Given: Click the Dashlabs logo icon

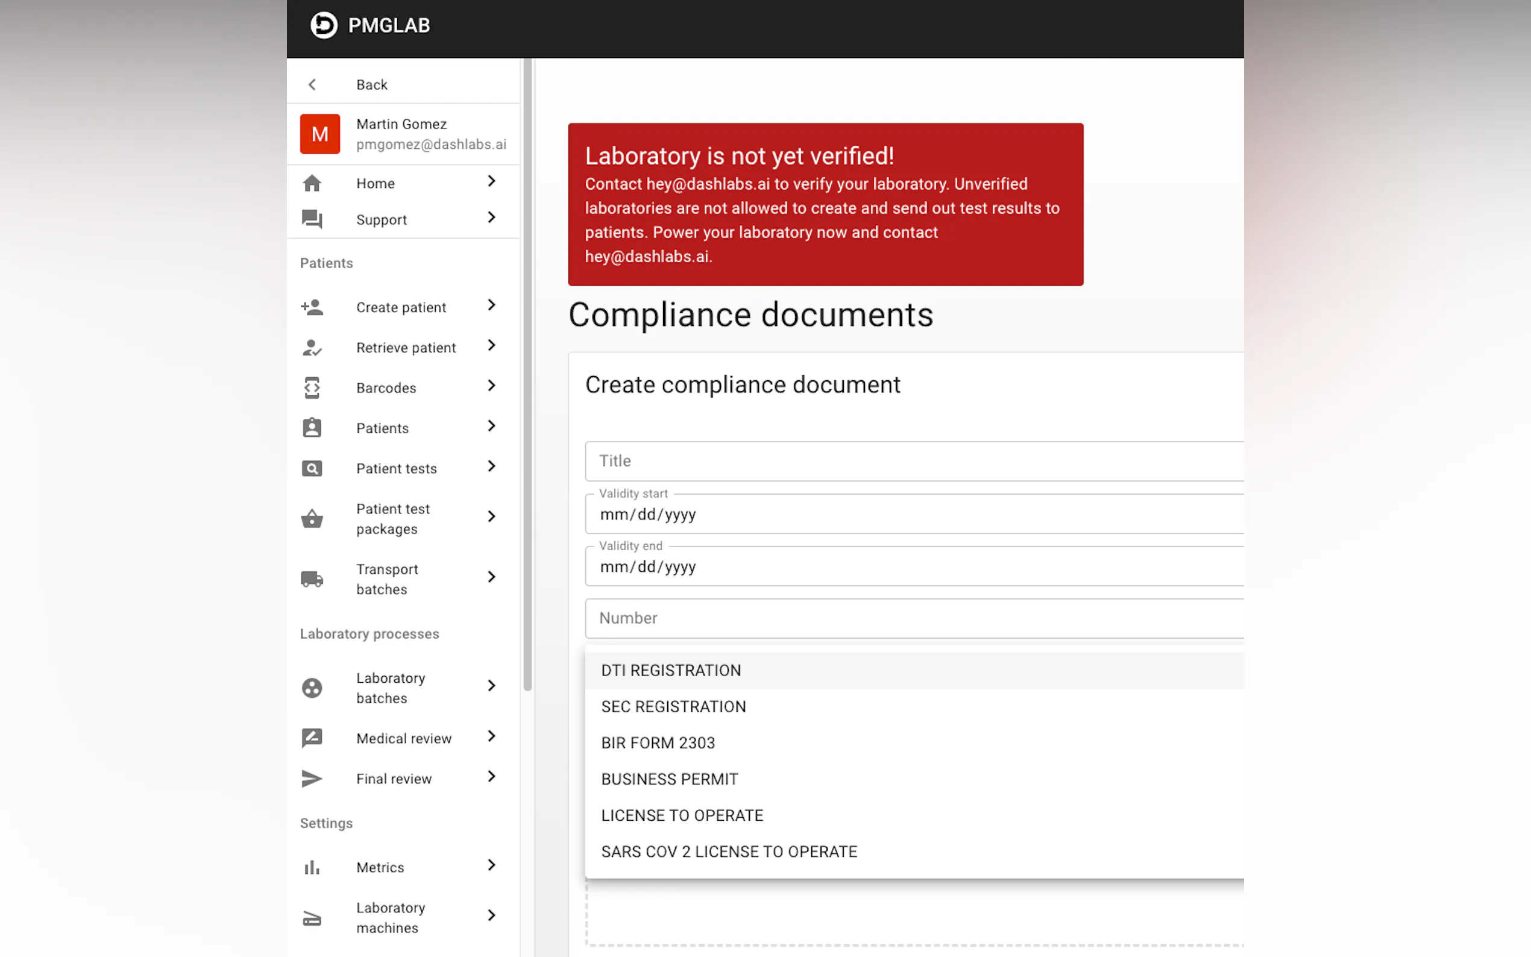Looking at the screenshot, I should click(324, 25).
